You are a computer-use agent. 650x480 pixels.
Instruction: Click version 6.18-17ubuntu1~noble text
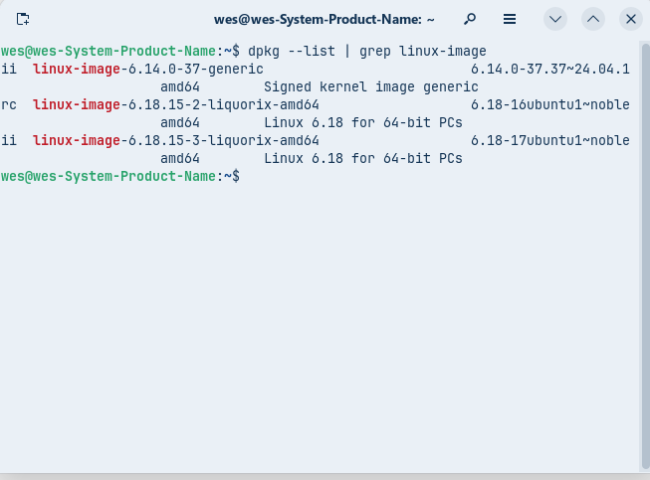coord(549,140)
